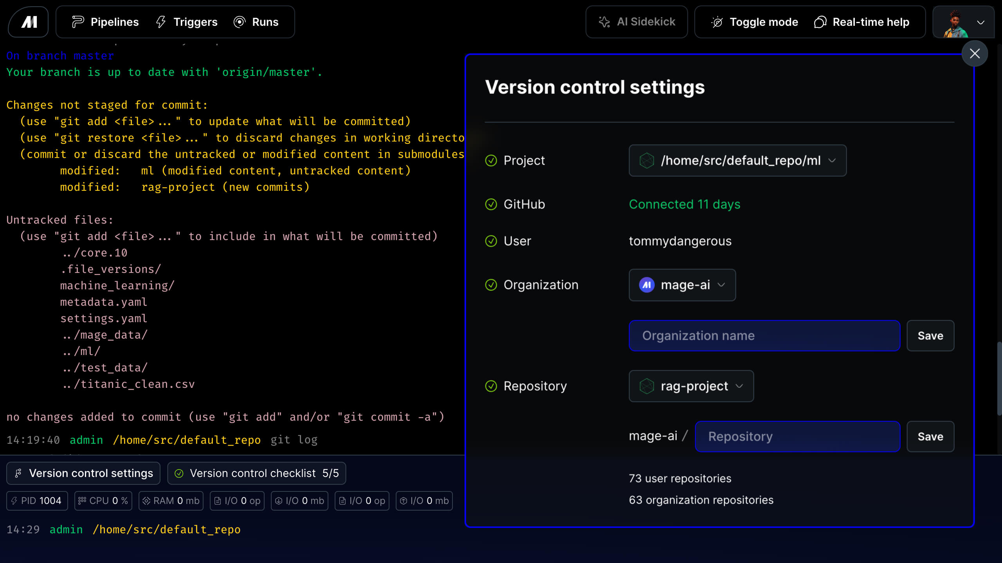Click the User green check icon

491,241
